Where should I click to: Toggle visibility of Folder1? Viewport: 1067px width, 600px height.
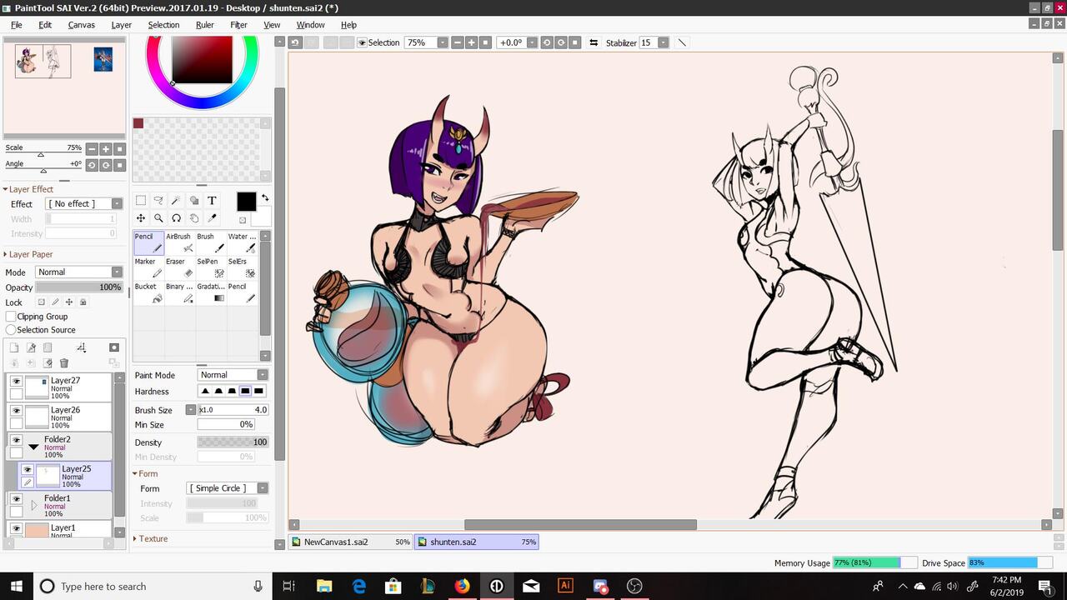[16, 499]
